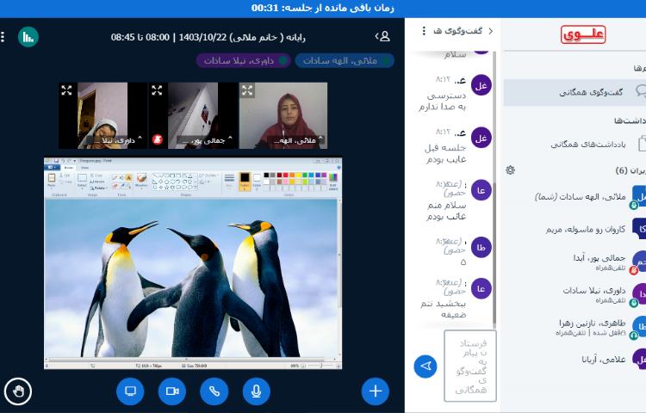Viewport: 646px width, 413px height.
Task: Click red muted badge on جمالی پور avatar
Action: pos(634,270)
